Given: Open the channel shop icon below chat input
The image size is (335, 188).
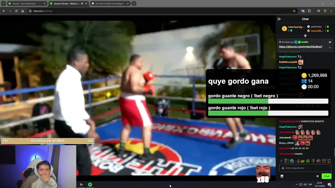Looking at the screenshot, I should tap(282, 176).
